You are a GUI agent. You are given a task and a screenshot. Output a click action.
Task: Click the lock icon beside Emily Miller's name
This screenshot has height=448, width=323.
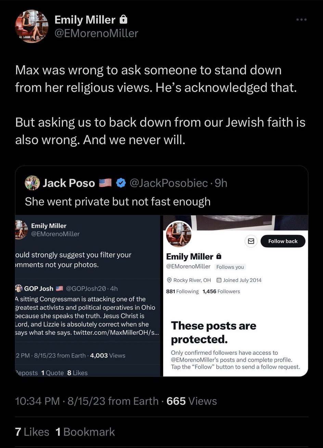[x=124, y=20]
